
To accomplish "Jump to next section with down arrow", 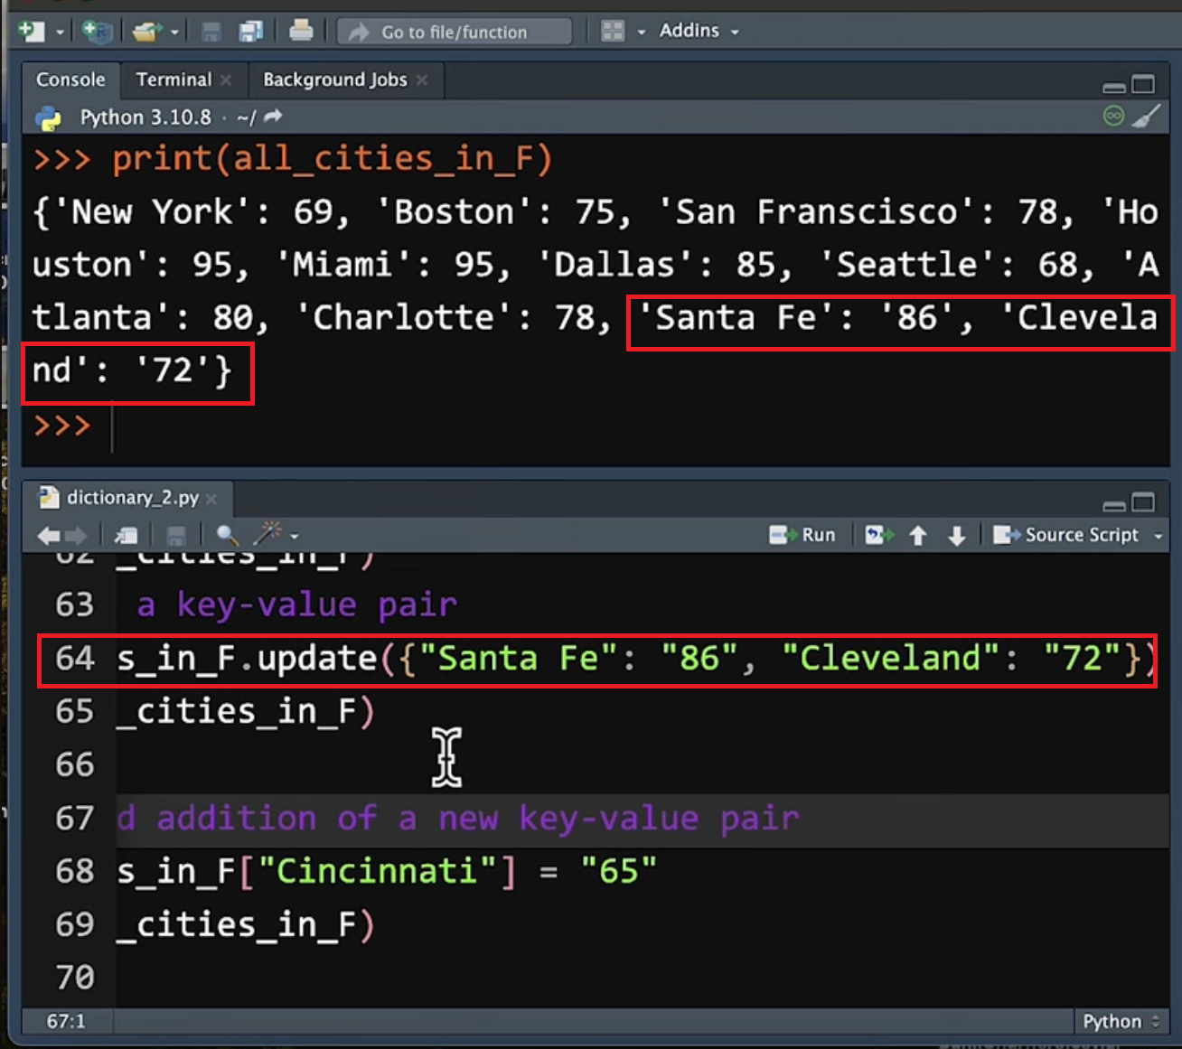I will pyautogui.click(x=957, y=535).
